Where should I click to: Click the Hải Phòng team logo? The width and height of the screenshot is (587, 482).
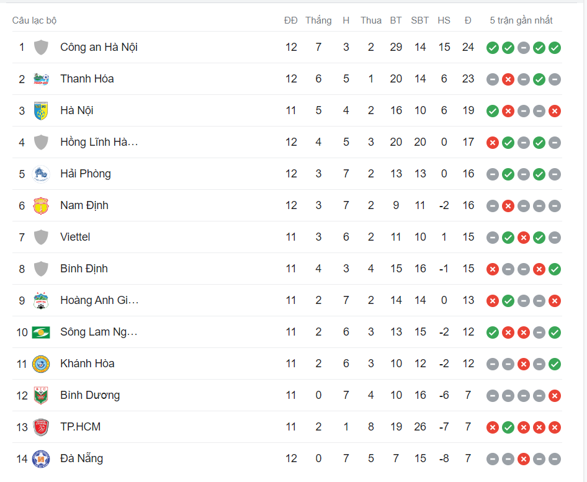41,174
